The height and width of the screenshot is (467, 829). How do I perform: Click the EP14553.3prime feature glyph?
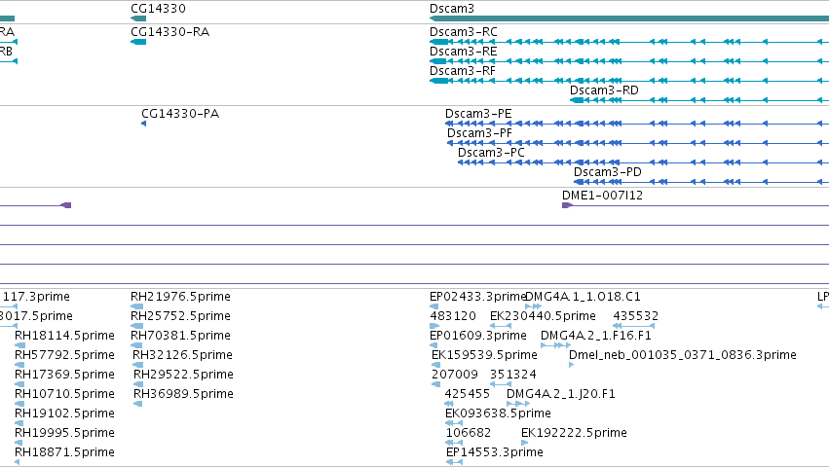coord(454,462)
